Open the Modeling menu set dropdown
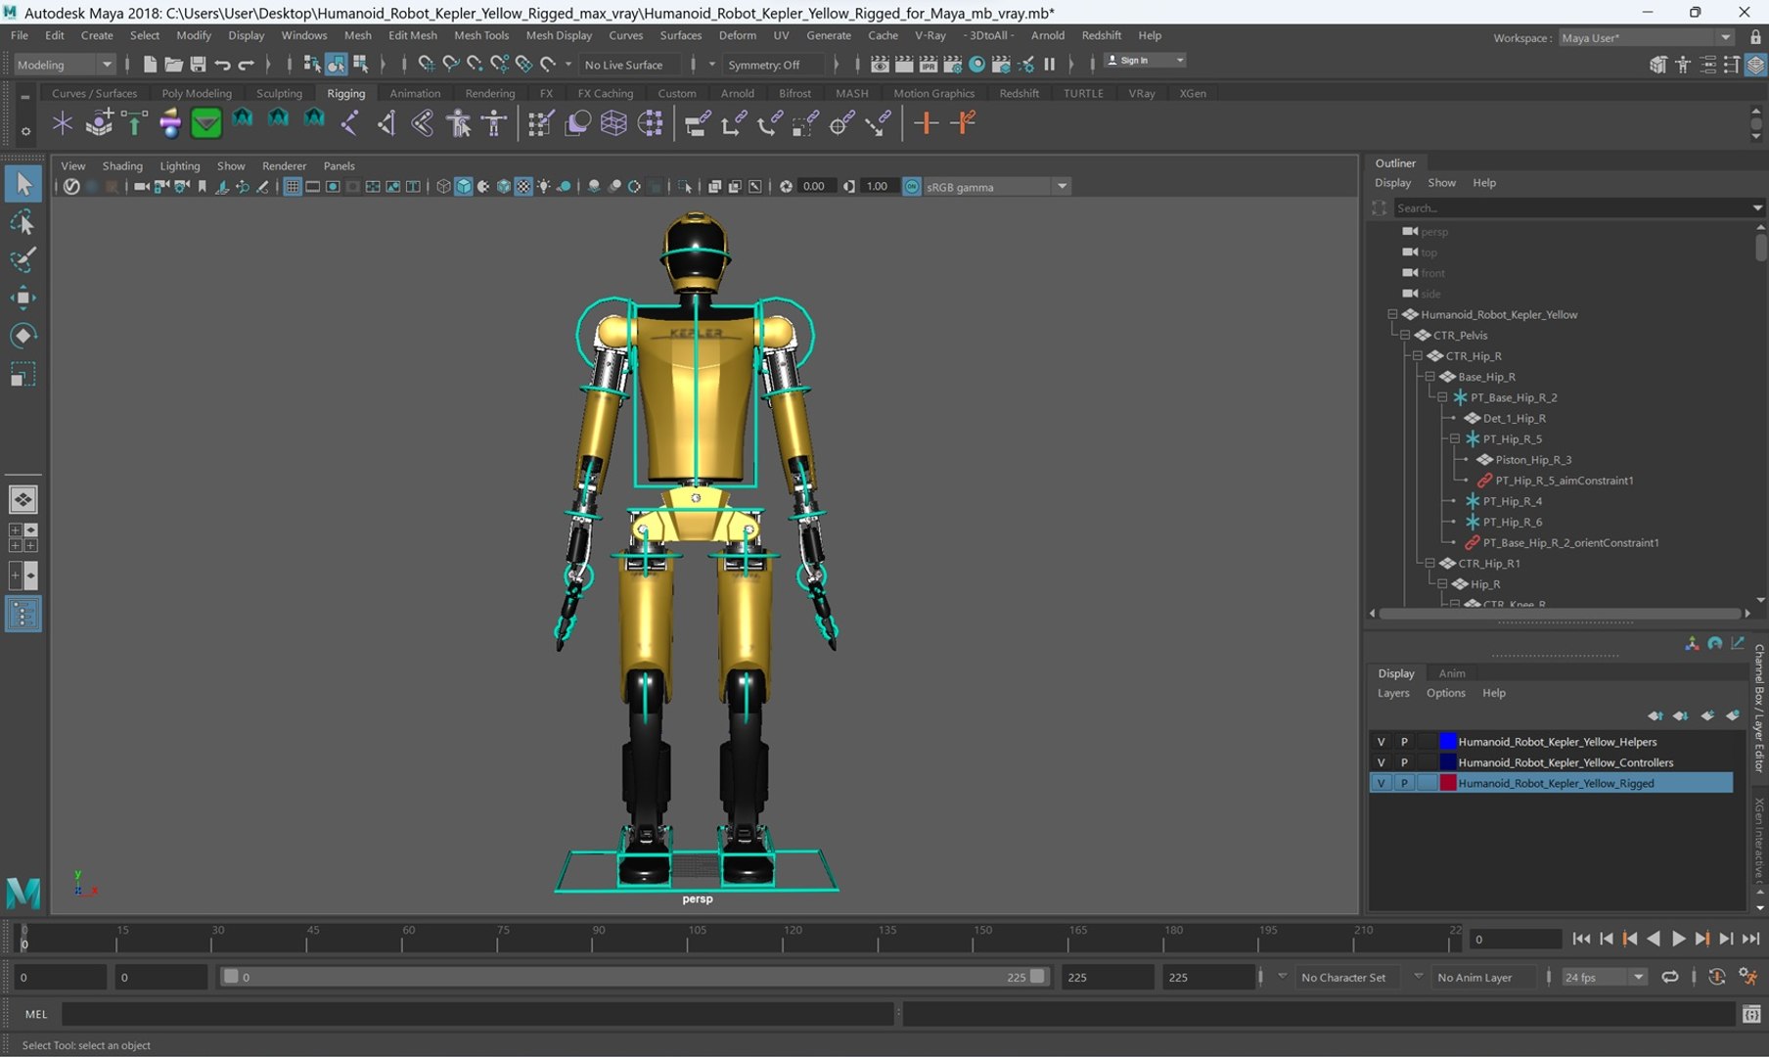The height and width of the screenshot is (1057, 1769). [x=65, y=65]
